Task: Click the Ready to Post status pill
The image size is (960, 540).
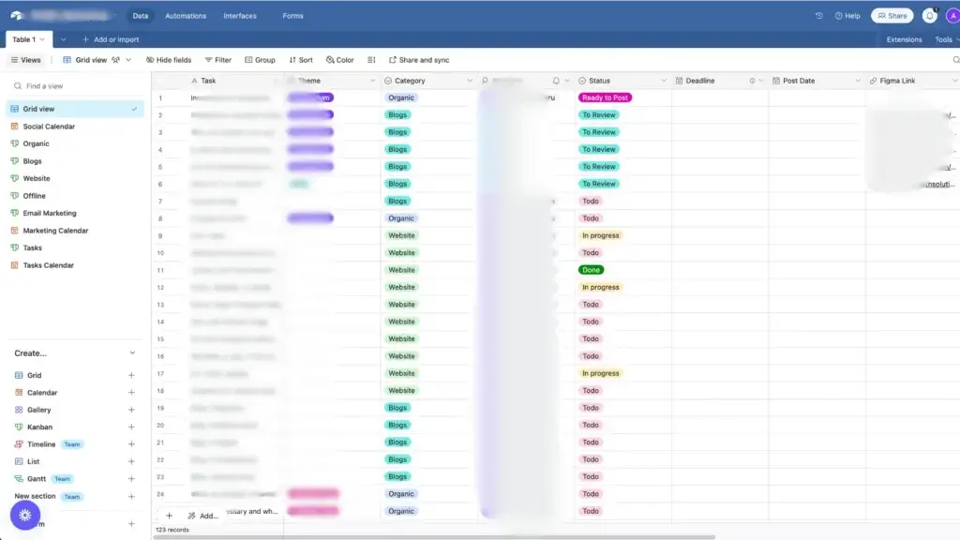Action: click(x=605, y=97)
